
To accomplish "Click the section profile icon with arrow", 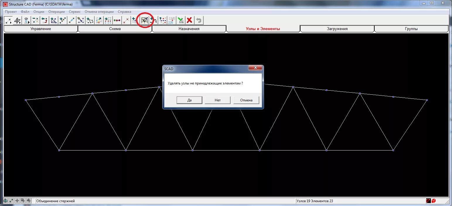I will point(18,20).
